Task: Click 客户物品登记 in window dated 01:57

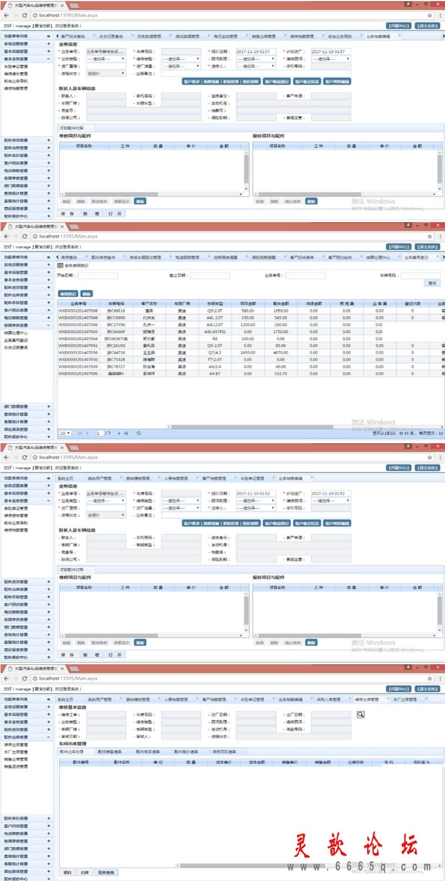Action: (x=276, y=81)
